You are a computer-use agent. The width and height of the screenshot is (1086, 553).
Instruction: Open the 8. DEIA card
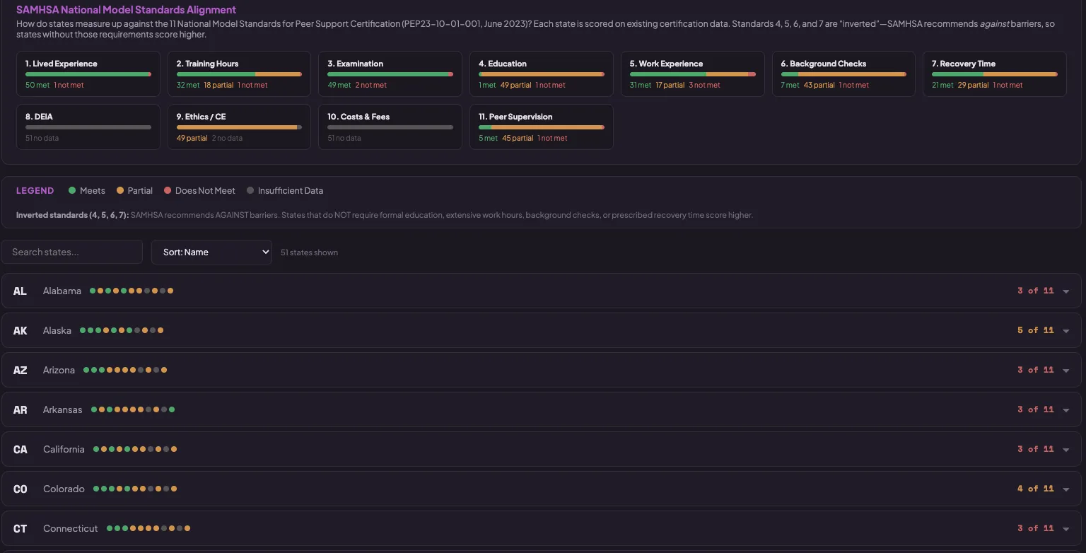pyautogui.click(x=88, y=127)
